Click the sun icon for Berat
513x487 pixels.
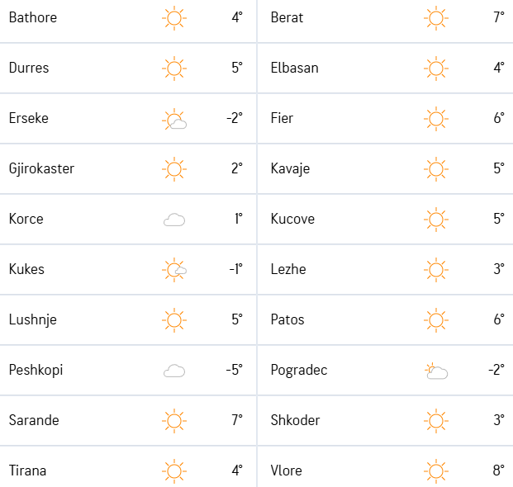(x=436, y=18)
